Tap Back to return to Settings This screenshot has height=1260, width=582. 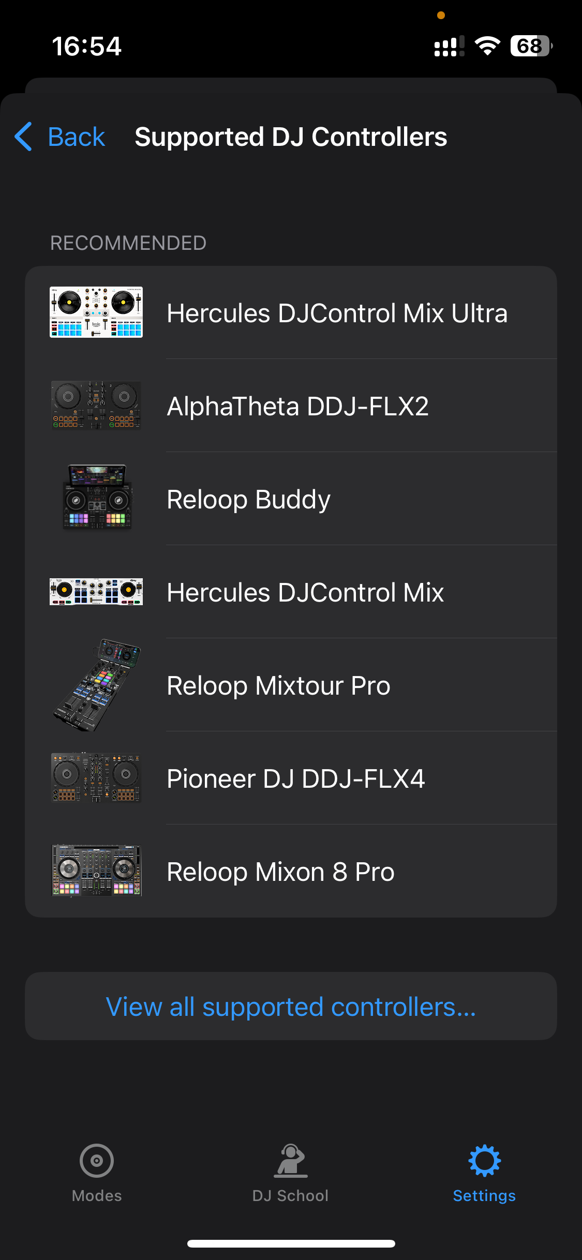76,136
